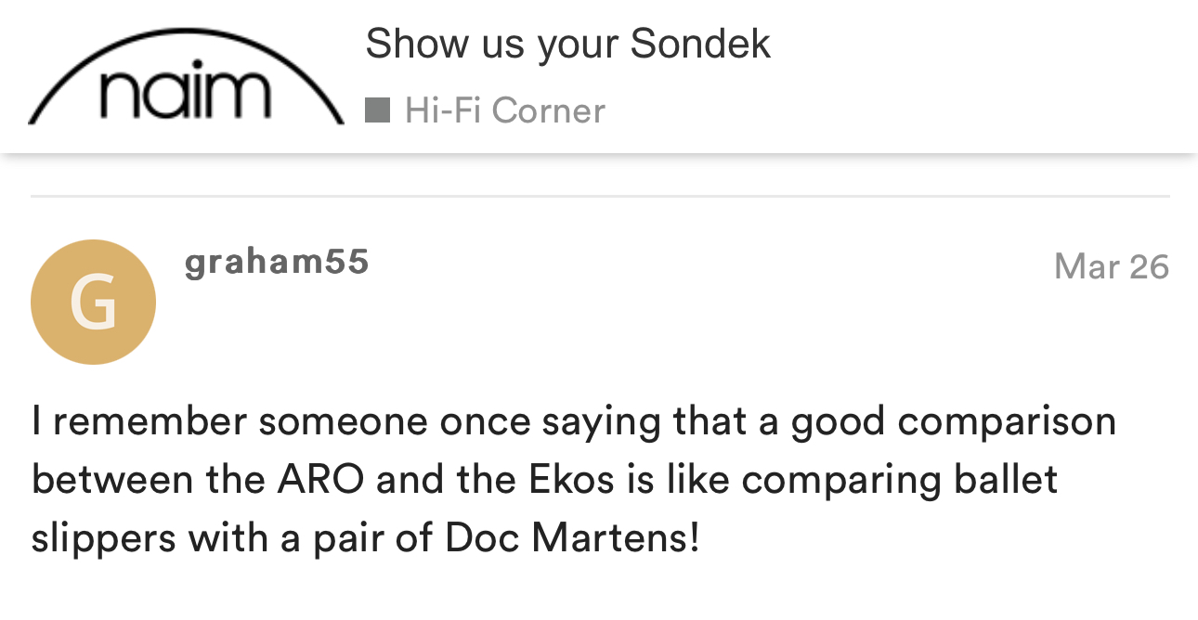Click the gray Hi-Fi Corner category square
This screenshot has width=1198, height=620.
(x=377, y=110)
